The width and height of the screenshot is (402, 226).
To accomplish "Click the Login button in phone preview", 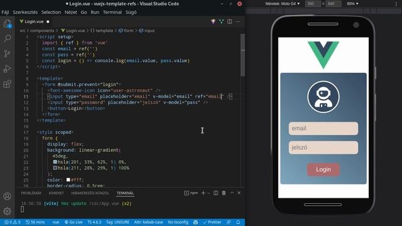I will pos(323,169).
